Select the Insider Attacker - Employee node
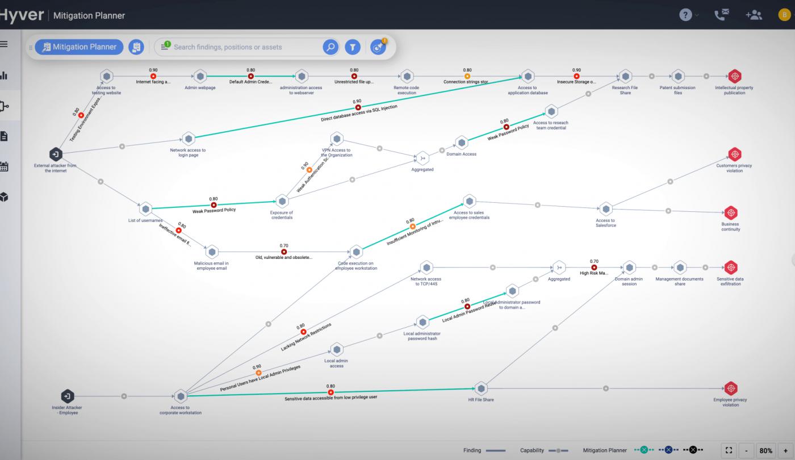The height and width of the screenshot is (460, 795). [x=67, y=396]
